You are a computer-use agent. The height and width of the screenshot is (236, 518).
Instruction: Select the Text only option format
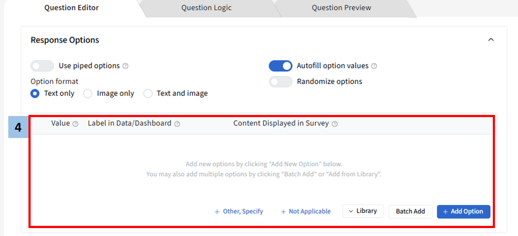coord(35,94)
